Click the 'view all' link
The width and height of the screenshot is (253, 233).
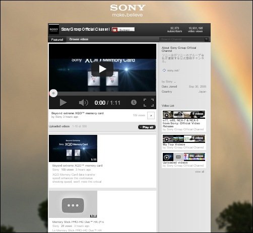(200, 172)
